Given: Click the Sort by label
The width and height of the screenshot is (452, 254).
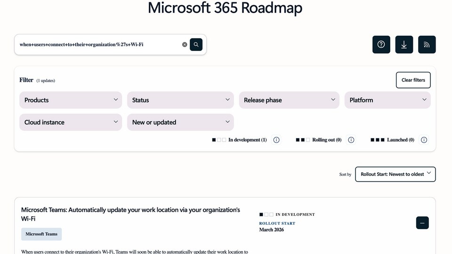Looking at the screenshot, I should click(x=345, y=174).
